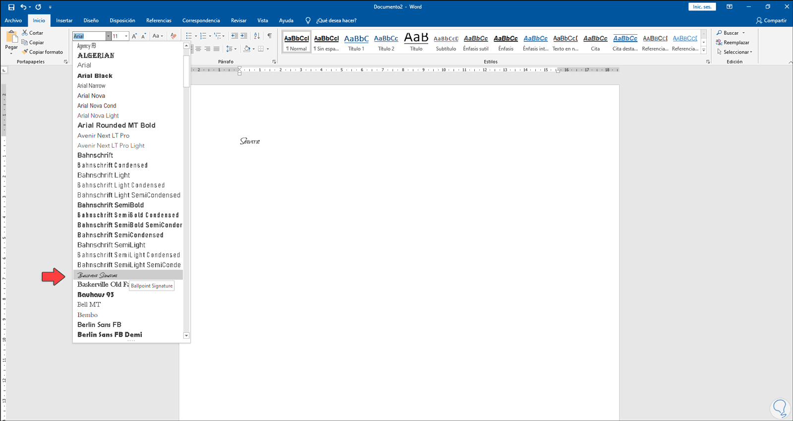Apply borders with the borders icon
This screenshot has height=421, width=793.
(261, 49)
